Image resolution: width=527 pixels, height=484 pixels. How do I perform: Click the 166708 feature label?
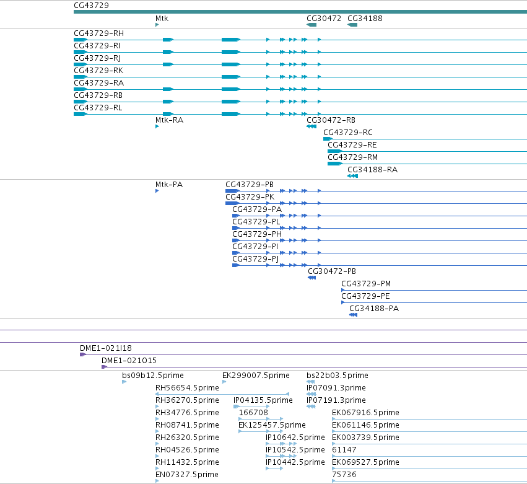253,413
